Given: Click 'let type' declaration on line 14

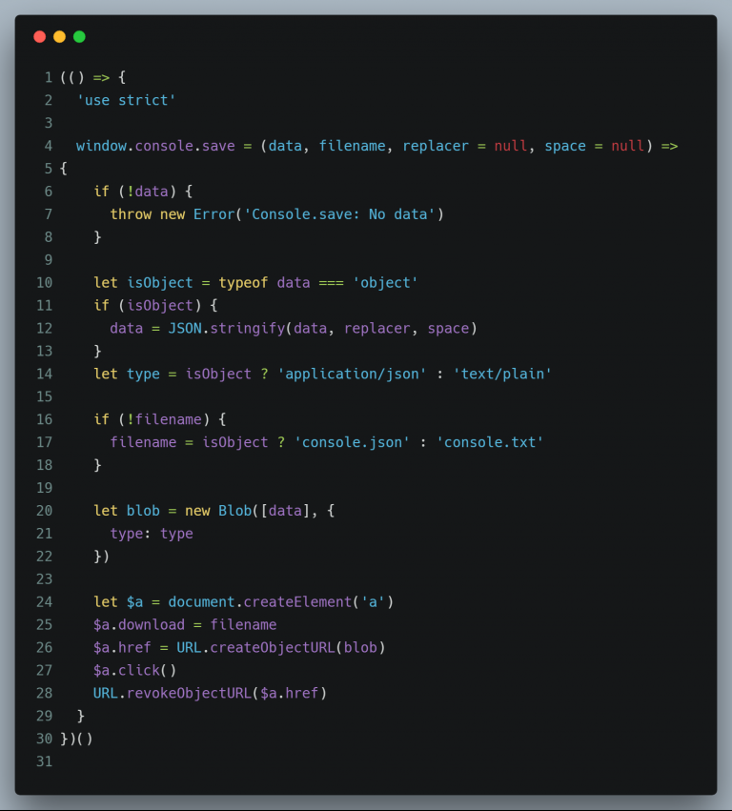Looking at the screenshot, I should click(127, 374).
